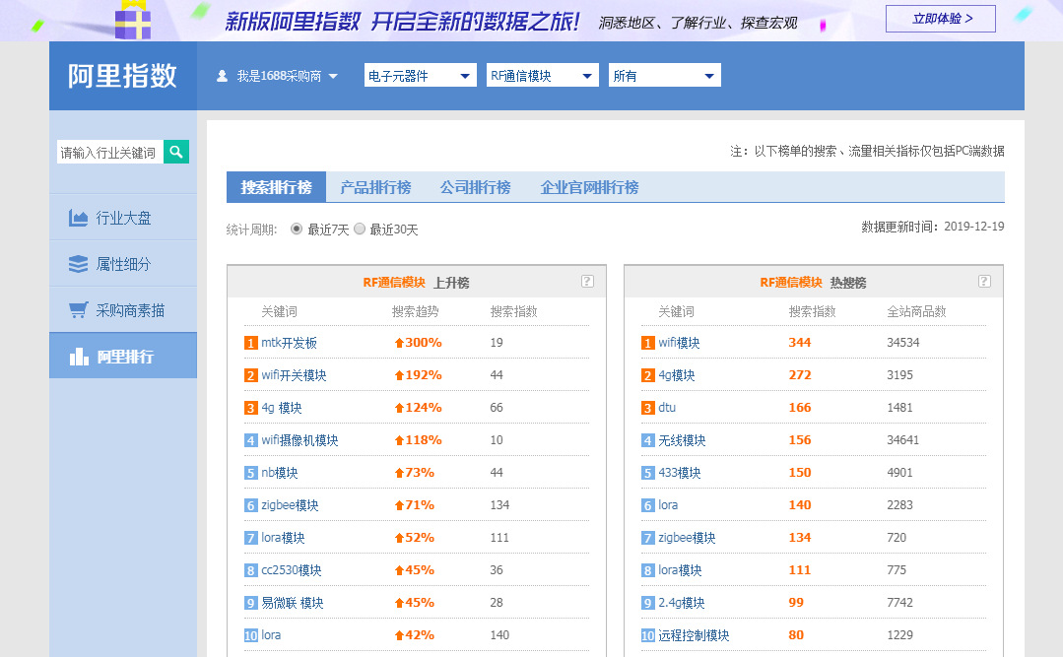1063x657 pixels.
Task: Click the 立即体验 banner button
Action: pyautogui.click(x=940, y=19)
